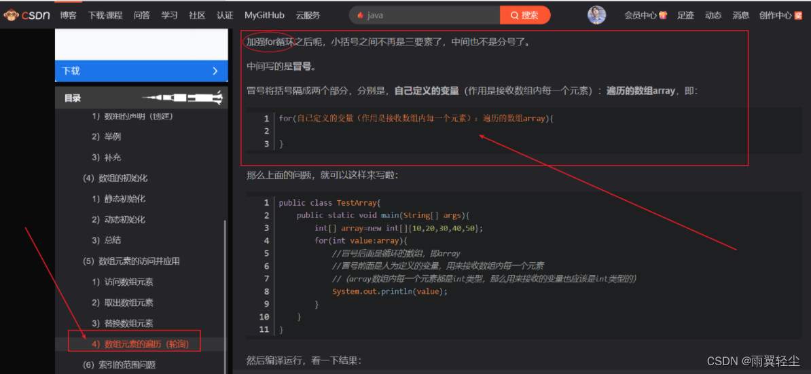The height and width of the screenshot is (374, 811).
Task: Open the 学习 nav item
Action: [169, 15]
